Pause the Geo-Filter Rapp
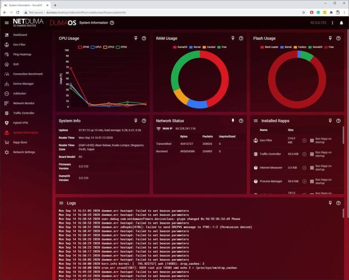Viewport: 349px width, 280px height. coord(304,140)
